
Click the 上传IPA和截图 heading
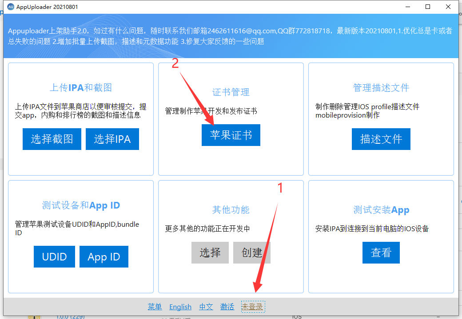click(x=81, y=87)
